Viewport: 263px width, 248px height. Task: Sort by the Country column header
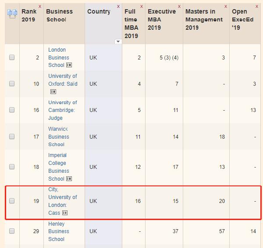coord(99,11)
